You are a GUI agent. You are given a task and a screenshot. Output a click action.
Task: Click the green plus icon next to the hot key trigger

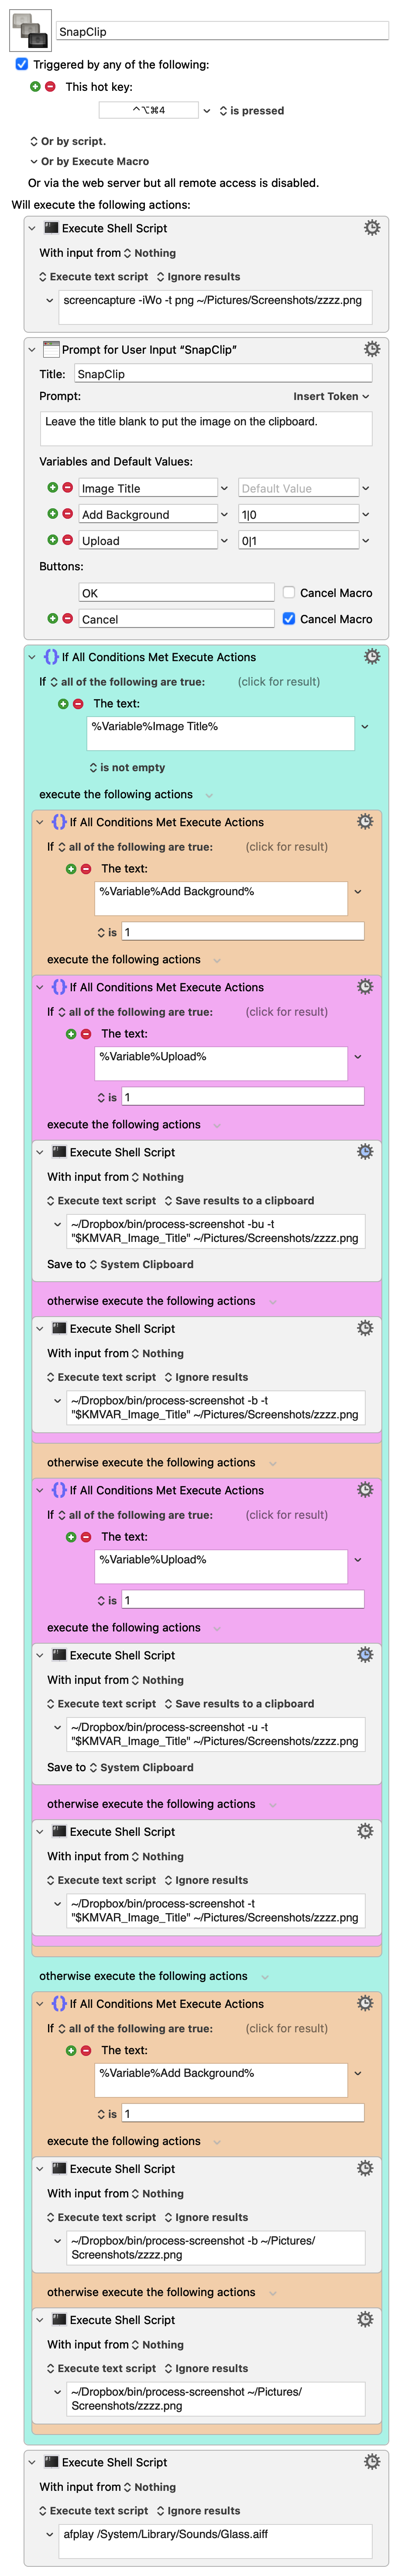35,87
